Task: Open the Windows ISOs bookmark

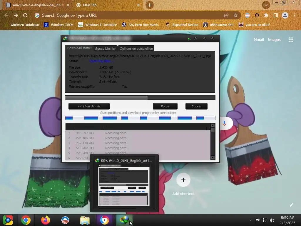Action: [x=59, y=25]
